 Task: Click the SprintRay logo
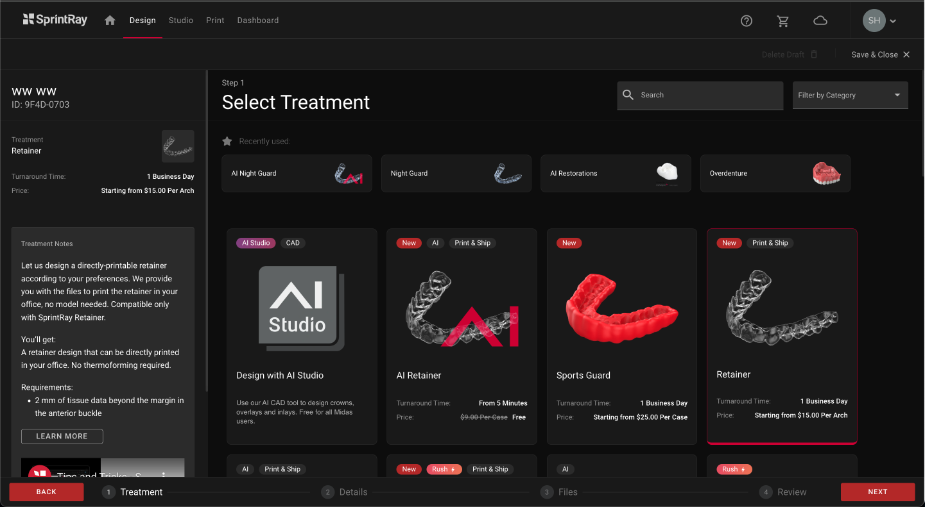pyautogui.click(x=55, y=20)
